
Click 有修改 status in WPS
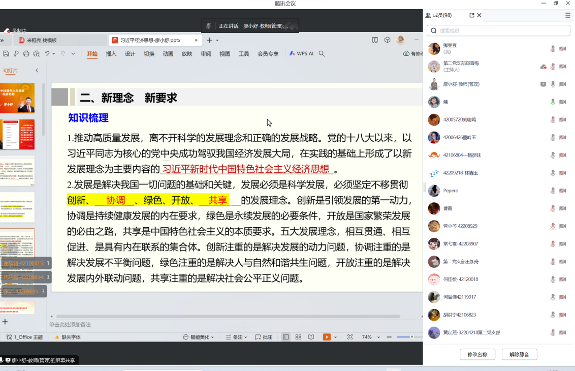pyautogui.click(x=413, y=53)
